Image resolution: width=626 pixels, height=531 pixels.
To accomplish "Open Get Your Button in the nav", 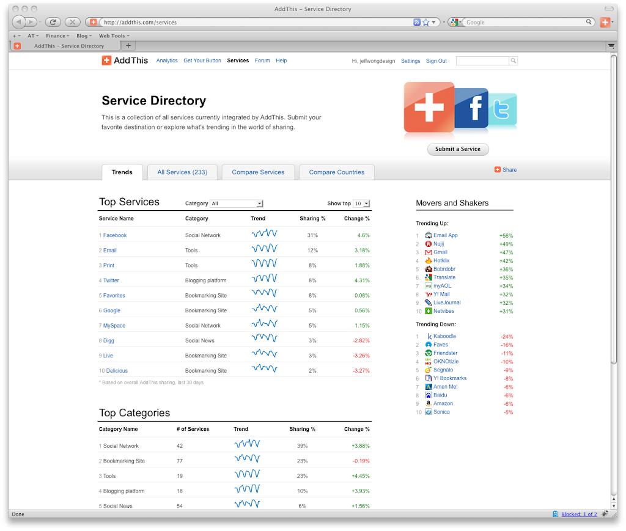I will pos(202,60).
